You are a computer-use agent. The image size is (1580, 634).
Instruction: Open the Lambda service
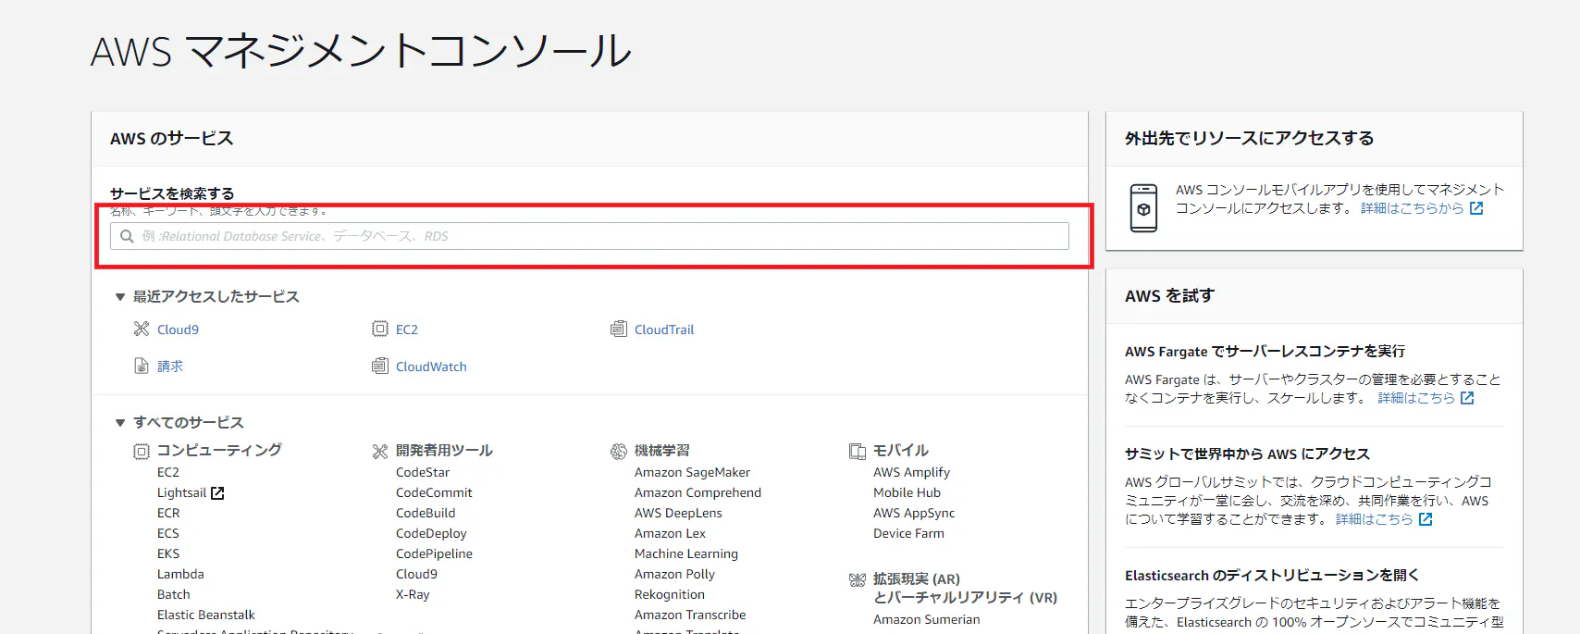tap(180, 574)
